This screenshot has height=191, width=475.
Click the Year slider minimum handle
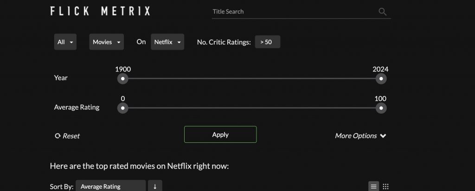(x=122, y=79)
